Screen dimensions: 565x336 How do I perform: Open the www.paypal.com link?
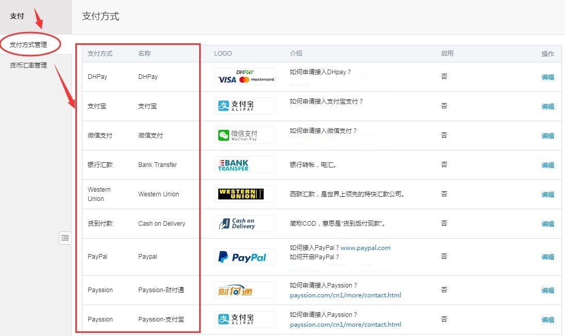pos(365,248)
